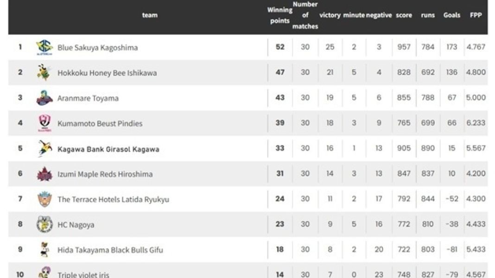The width and height of the screenshot is (495, 278).
Task: Open the Blue Sakuya Kagoshima team link
Action: click(97, 48)
